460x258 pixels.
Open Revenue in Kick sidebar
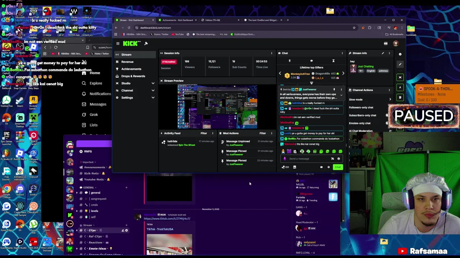(127, 62)
